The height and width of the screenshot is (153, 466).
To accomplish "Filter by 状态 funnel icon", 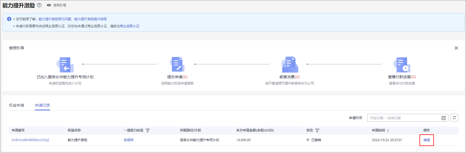I will 317,130.
